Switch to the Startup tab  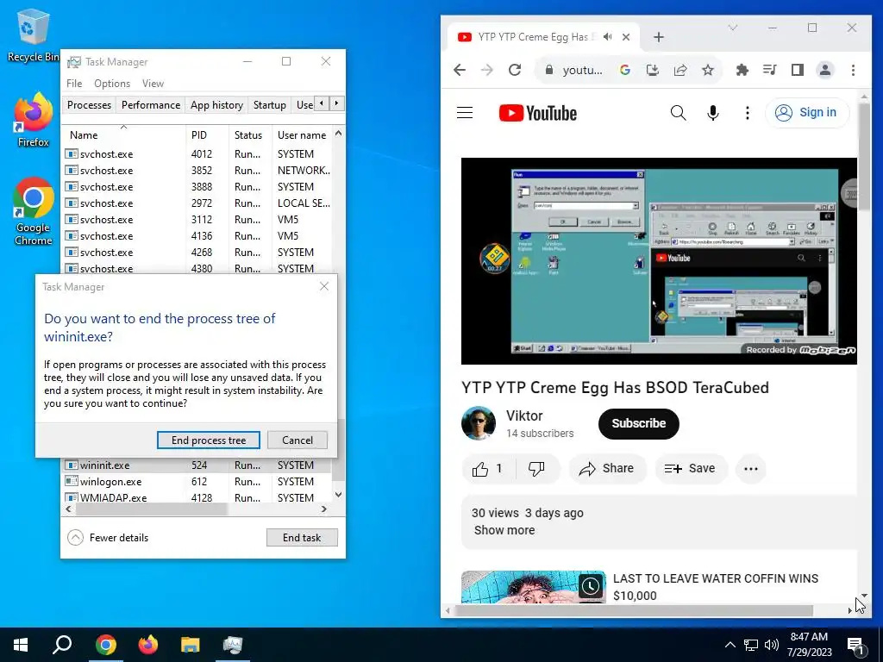pos(270,104)
